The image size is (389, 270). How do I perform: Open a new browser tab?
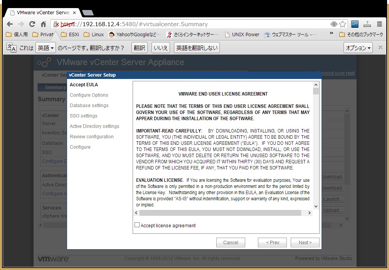click(88, 12)
